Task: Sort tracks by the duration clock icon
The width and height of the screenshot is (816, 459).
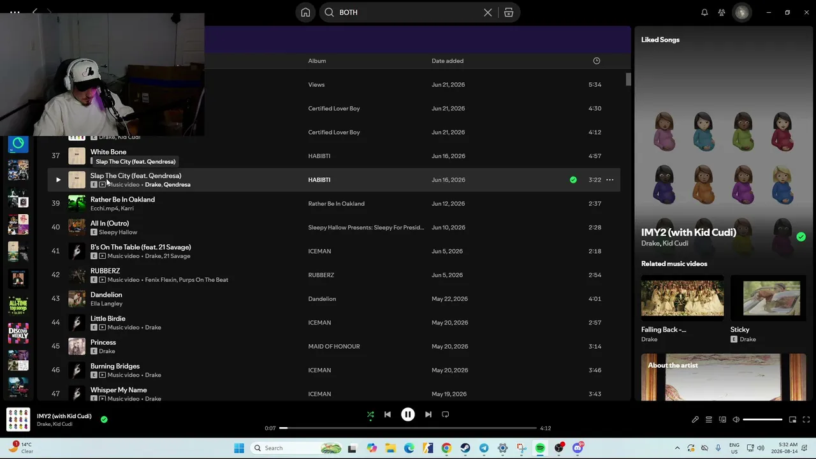Action: coord(597,61)
